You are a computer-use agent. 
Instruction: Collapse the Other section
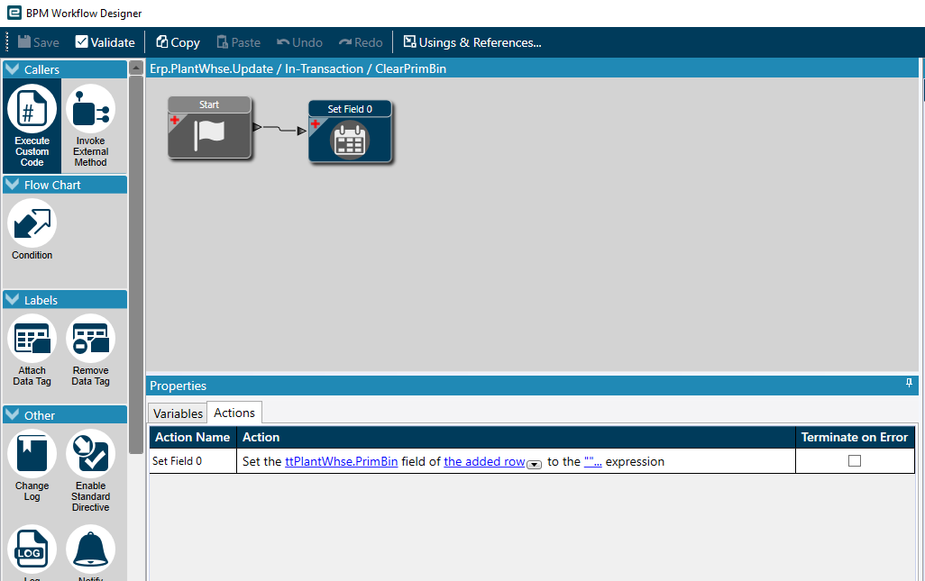tap(12, 415)
